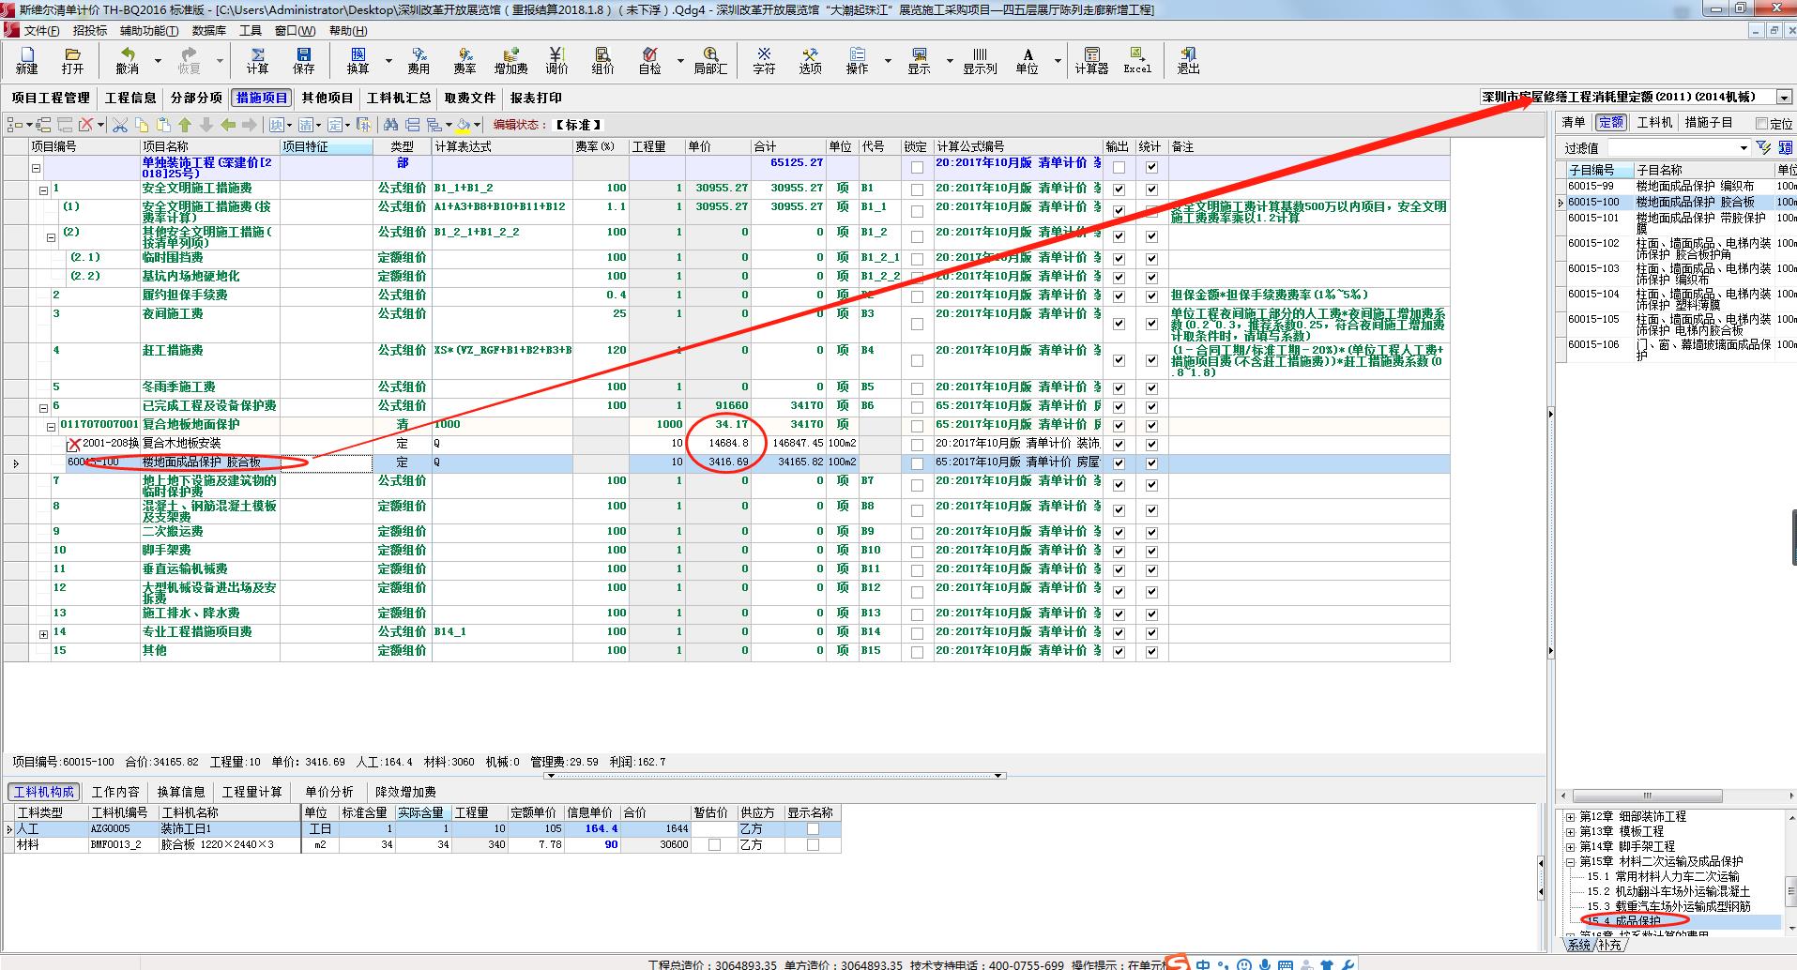The height and width of the screenshot is (970, 1797).
Task: Toggle 统计 checkbox for 其他 row 15
Action: (1151, 651)
